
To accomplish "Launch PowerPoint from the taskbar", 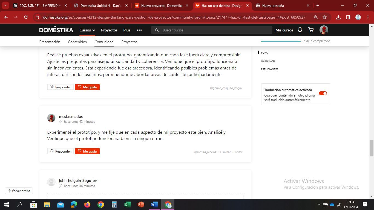I will click(x=141, y=205).
